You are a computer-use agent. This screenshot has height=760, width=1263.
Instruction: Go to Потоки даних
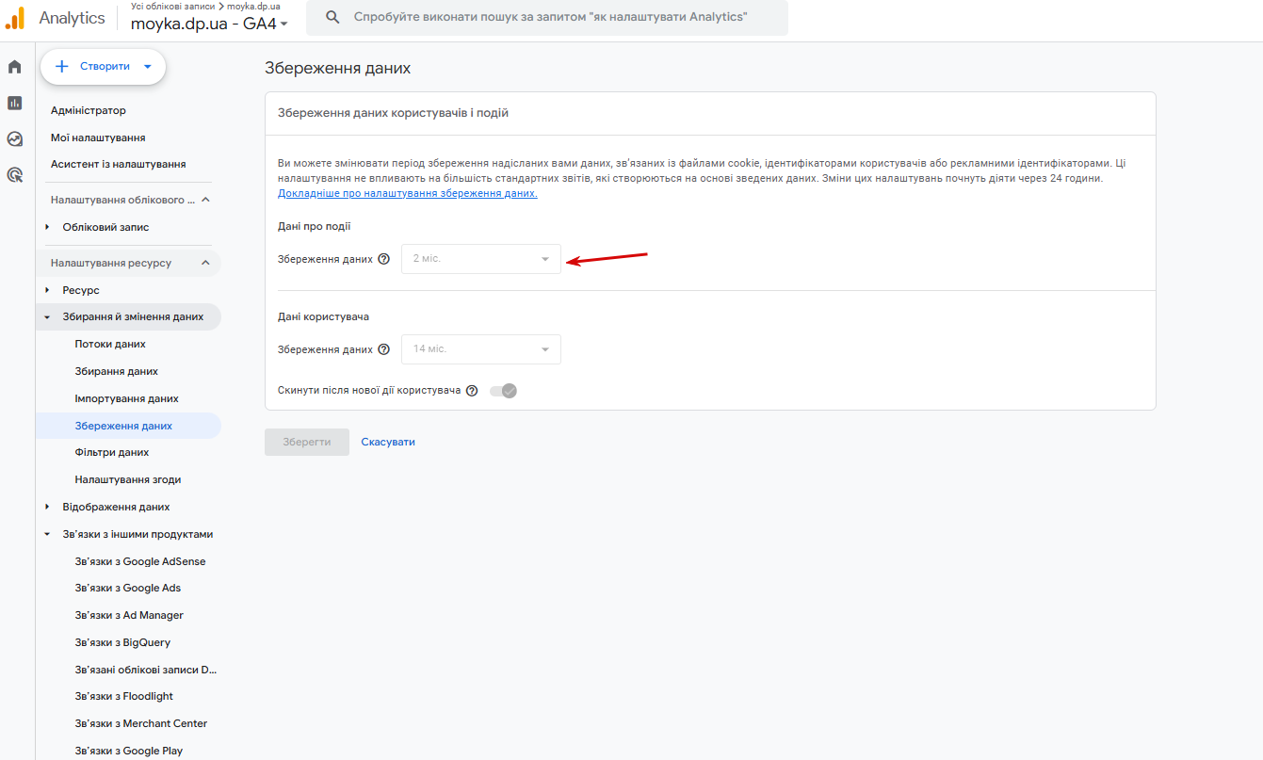(x=110, y=344)
